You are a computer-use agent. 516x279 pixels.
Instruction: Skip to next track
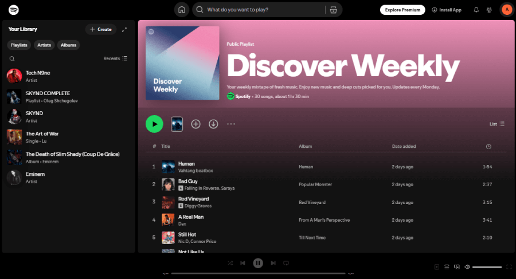(x=273, y=263)
